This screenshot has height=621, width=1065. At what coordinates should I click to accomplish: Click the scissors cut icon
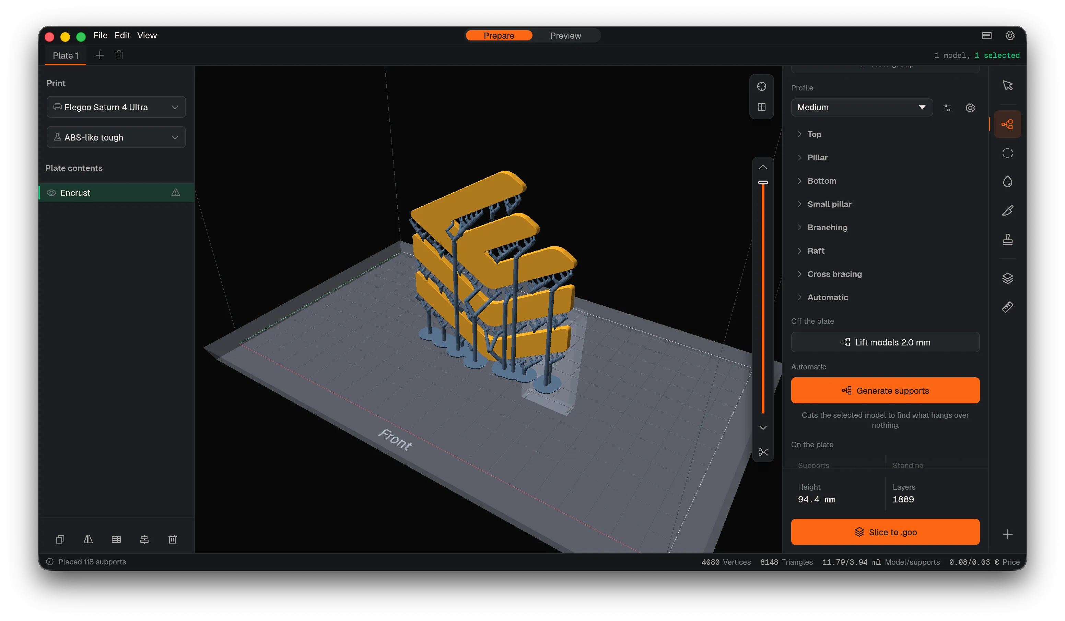763,452
